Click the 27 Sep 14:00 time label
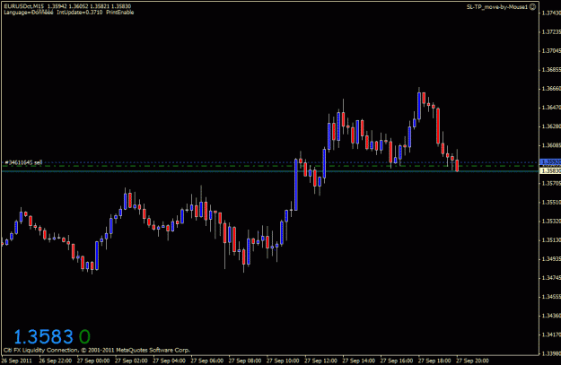 (358, 361)
